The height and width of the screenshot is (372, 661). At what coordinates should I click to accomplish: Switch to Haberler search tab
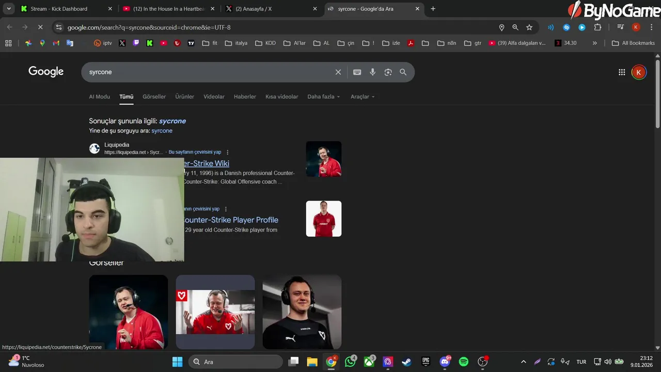(245, 97)
